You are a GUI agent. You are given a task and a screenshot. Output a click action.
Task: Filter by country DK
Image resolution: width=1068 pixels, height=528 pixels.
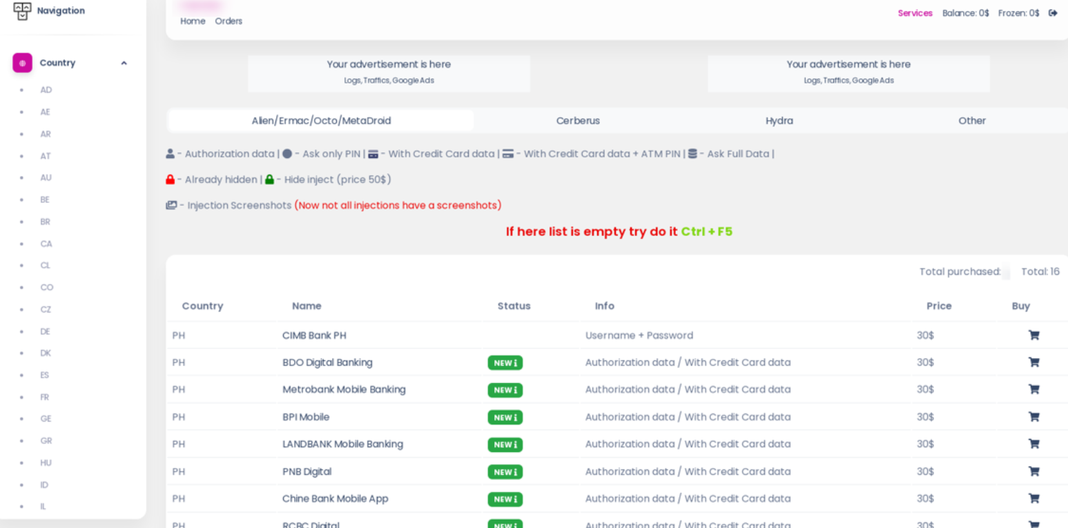46,353
